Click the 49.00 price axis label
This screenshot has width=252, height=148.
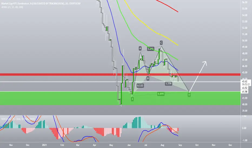[245, 47]
